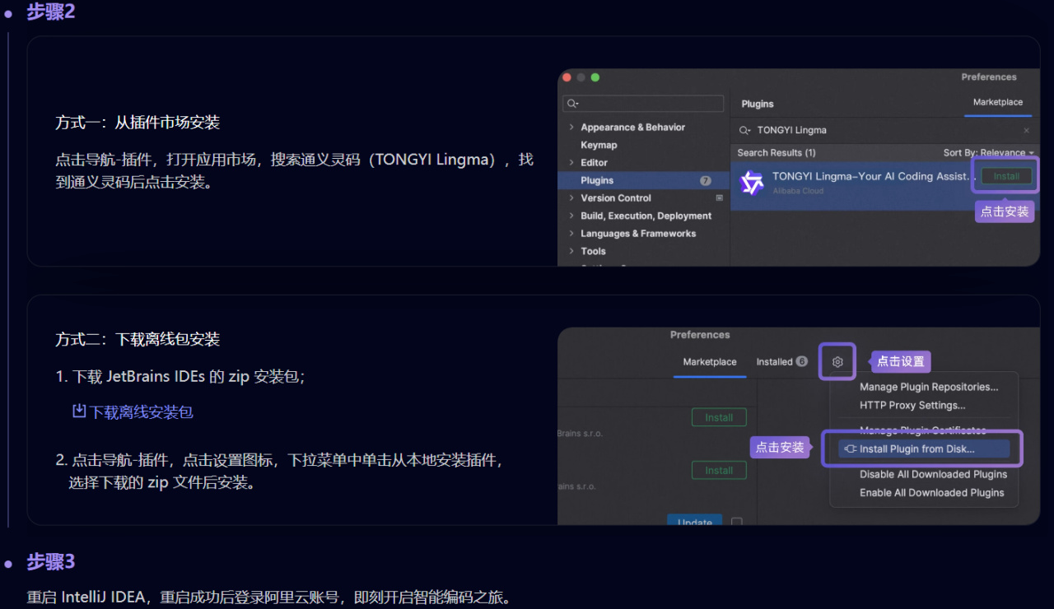The image size is (1054, 609).
Task: Choose HTTP Proxy Settings... menu entry
Action: (x=912, y=405)
